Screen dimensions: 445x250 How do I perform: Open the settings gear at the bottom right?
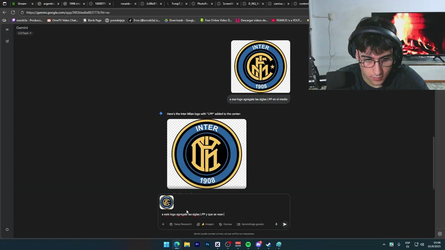[440, 234]
